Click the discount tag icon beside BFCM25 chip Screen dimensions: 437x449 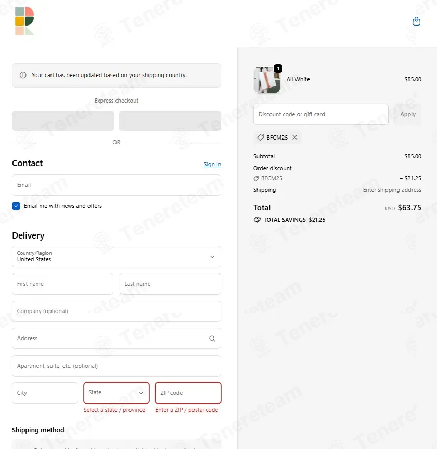(x=261, y=138)
